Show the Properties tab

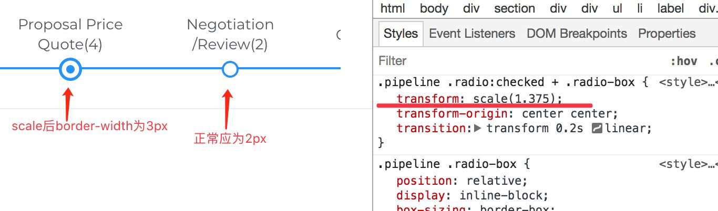tap(666, 34)
